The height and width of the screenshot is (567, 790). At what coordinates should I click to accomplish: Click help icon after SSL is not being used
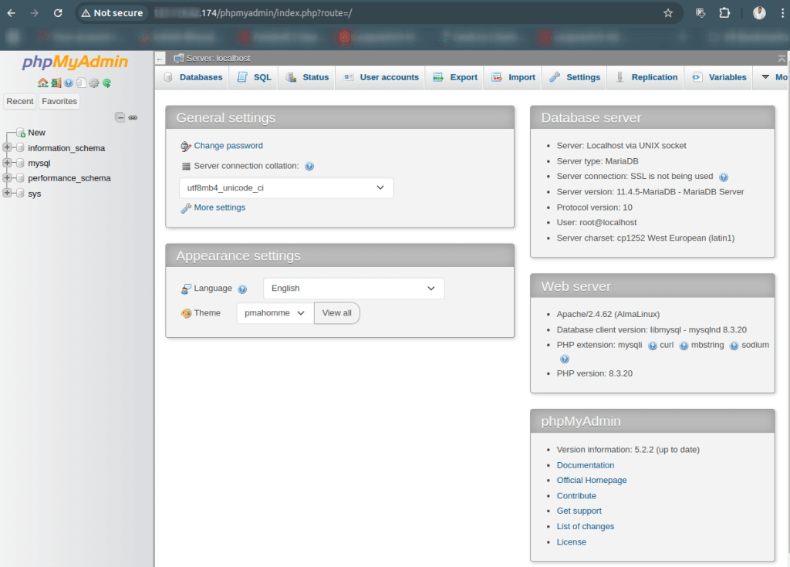pyautogui.click(x=724, y=177)
